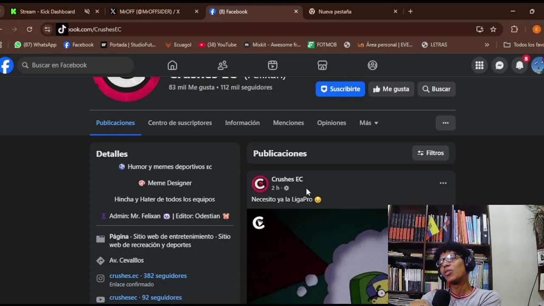The width and height of the screenshot is (544, 306).
Task: Close the Facebook browser tab
Action: point(296,11)
